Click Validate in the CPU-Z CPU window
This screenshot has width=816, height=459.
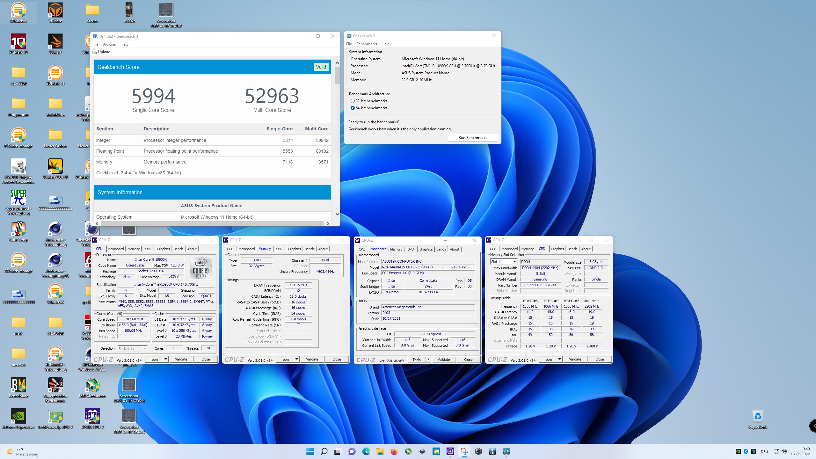[181, 359]
